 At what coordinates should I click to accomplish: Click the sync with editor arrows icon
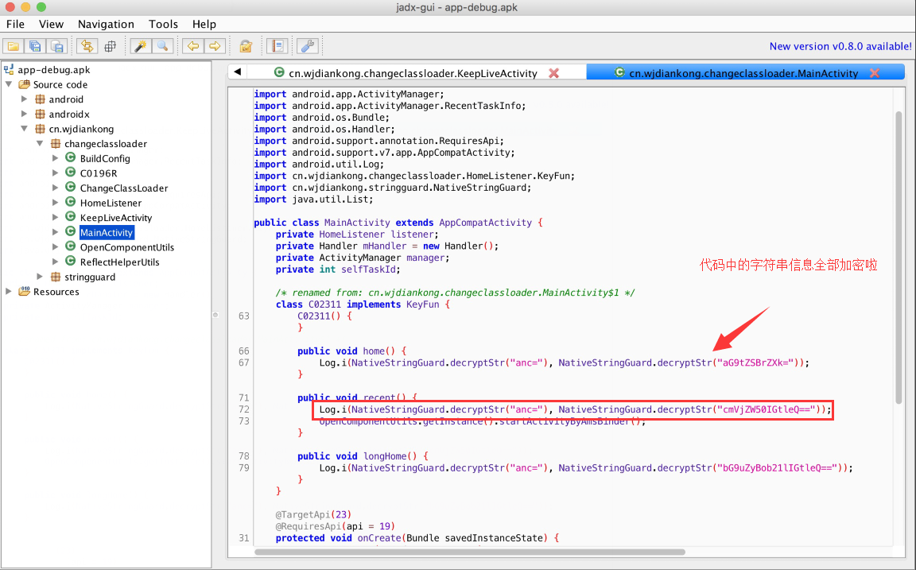pos(87,46)
